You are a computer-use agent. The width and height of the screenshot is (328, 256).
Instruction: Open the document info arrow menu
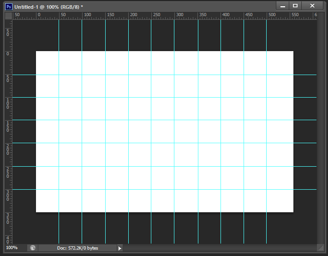point(120,248)
